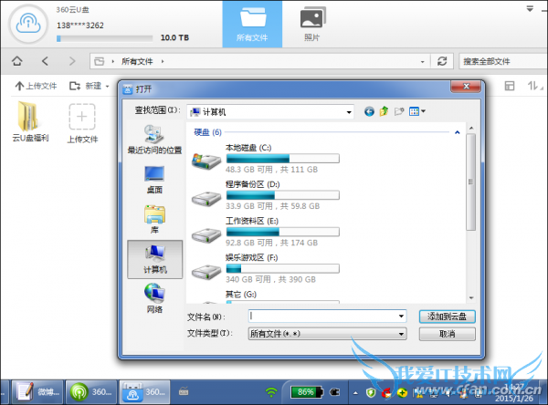
Task: Open the green 360 WiFi taskbar item
Action: click(91, 392)
